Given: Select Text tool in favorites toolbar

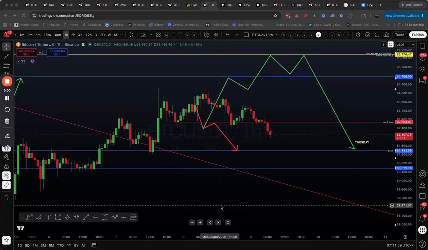Looking at the screenshot, I should pos(48,217).
